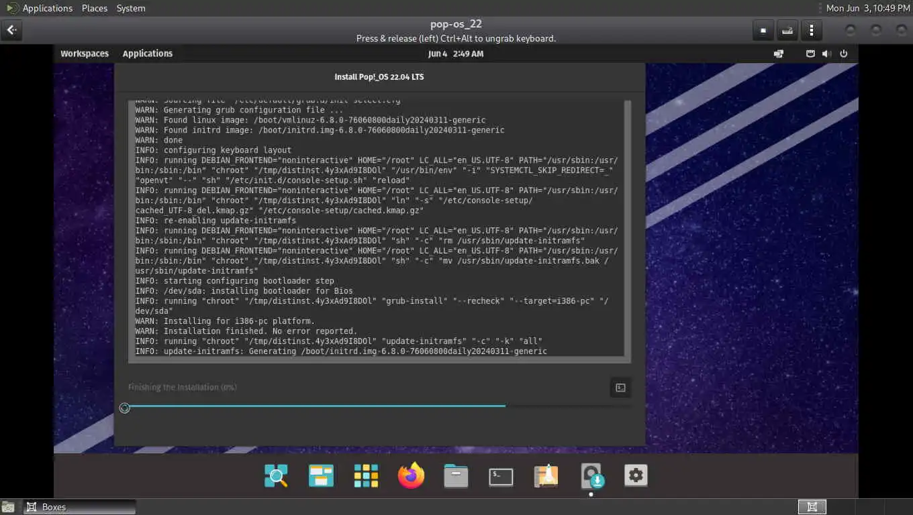Click the log line 'WARN: Installing for i386-pc platform.'
This screenshot has height=515, width=913.
coord(225,321)
